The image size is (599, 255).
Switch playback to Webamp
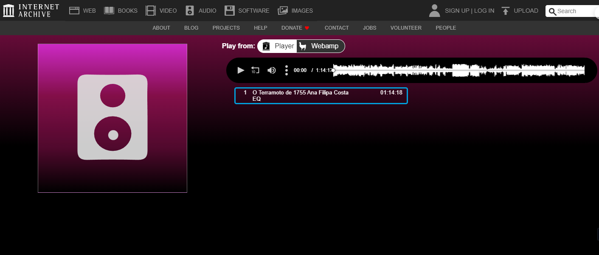click(x=321, y=46)
